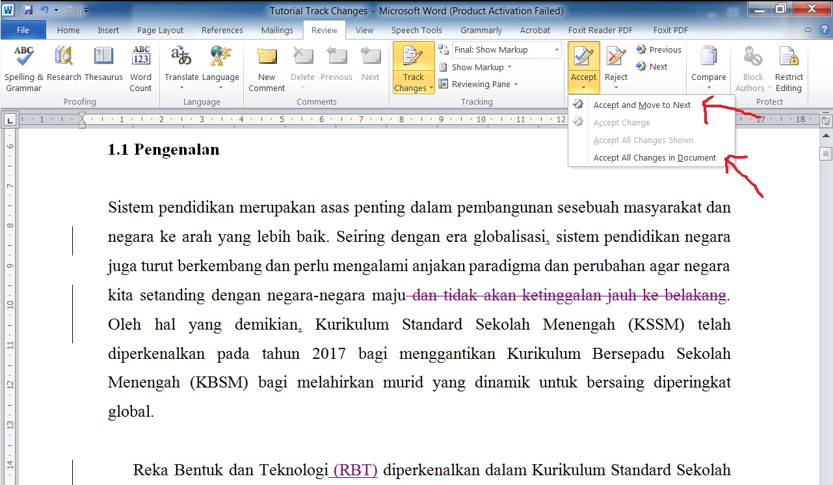The width and height of the screenshot is (833, 485).
Task: Expand the Reject button dropdown
Action: click(x=616, y=88)
